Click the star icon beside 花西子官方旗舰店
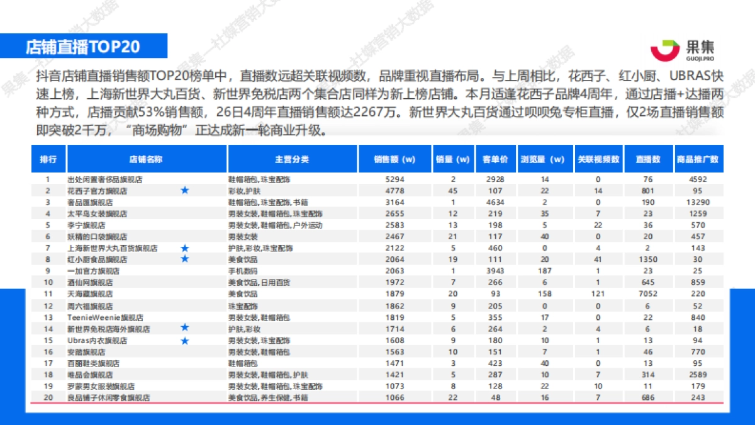 pyautogui.click(x=185, y=190)
